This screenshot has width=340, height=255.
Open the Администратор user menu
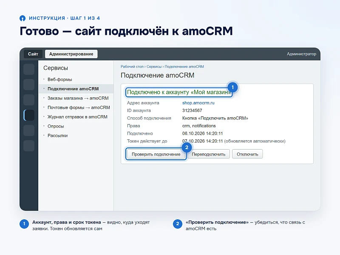click(301, 54)
